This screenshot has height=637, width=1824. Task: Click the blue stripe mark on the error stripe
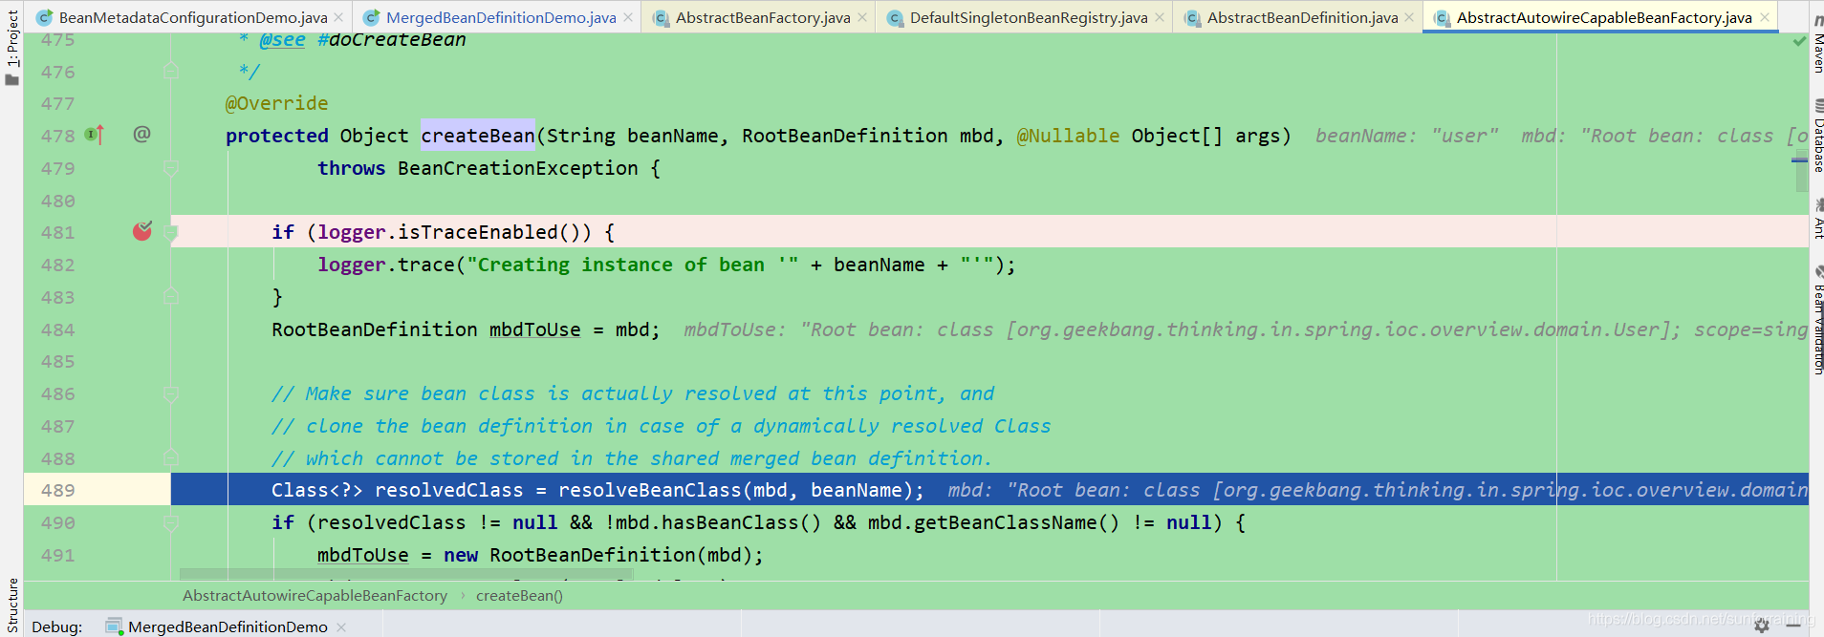[x=1800, y=160]
